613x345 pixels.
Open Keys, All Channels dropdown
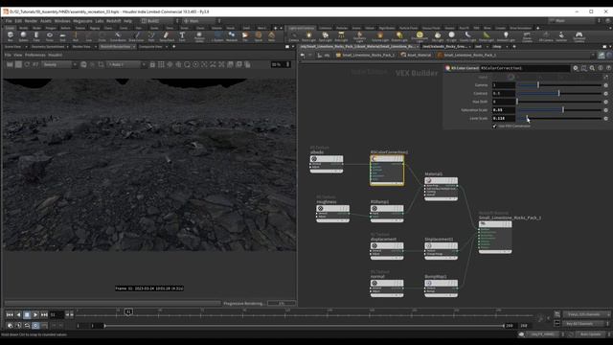(585, 314)
